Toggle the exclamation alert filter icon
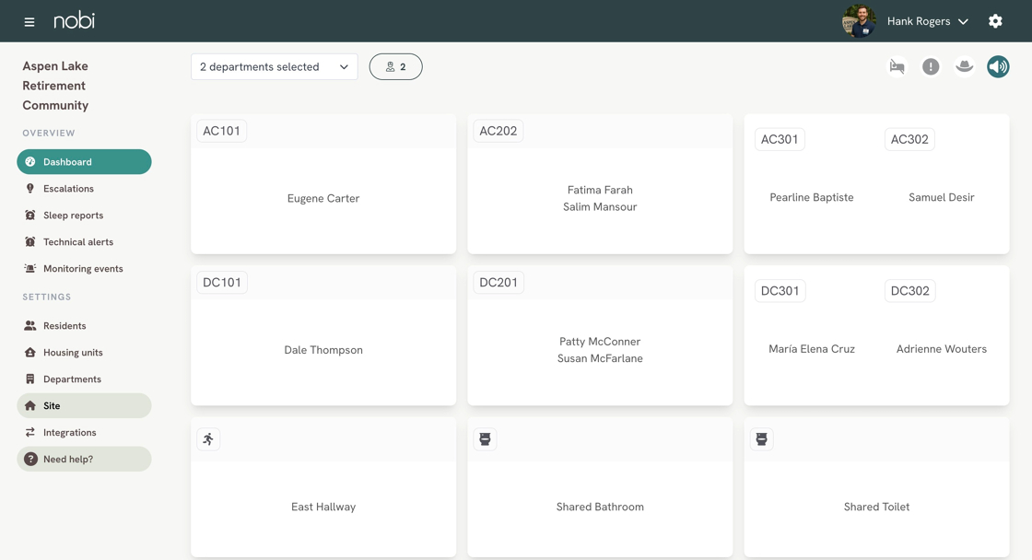The height and width of the screenshot is (560, 1032). pyautogui.click(x=931, y=66)
